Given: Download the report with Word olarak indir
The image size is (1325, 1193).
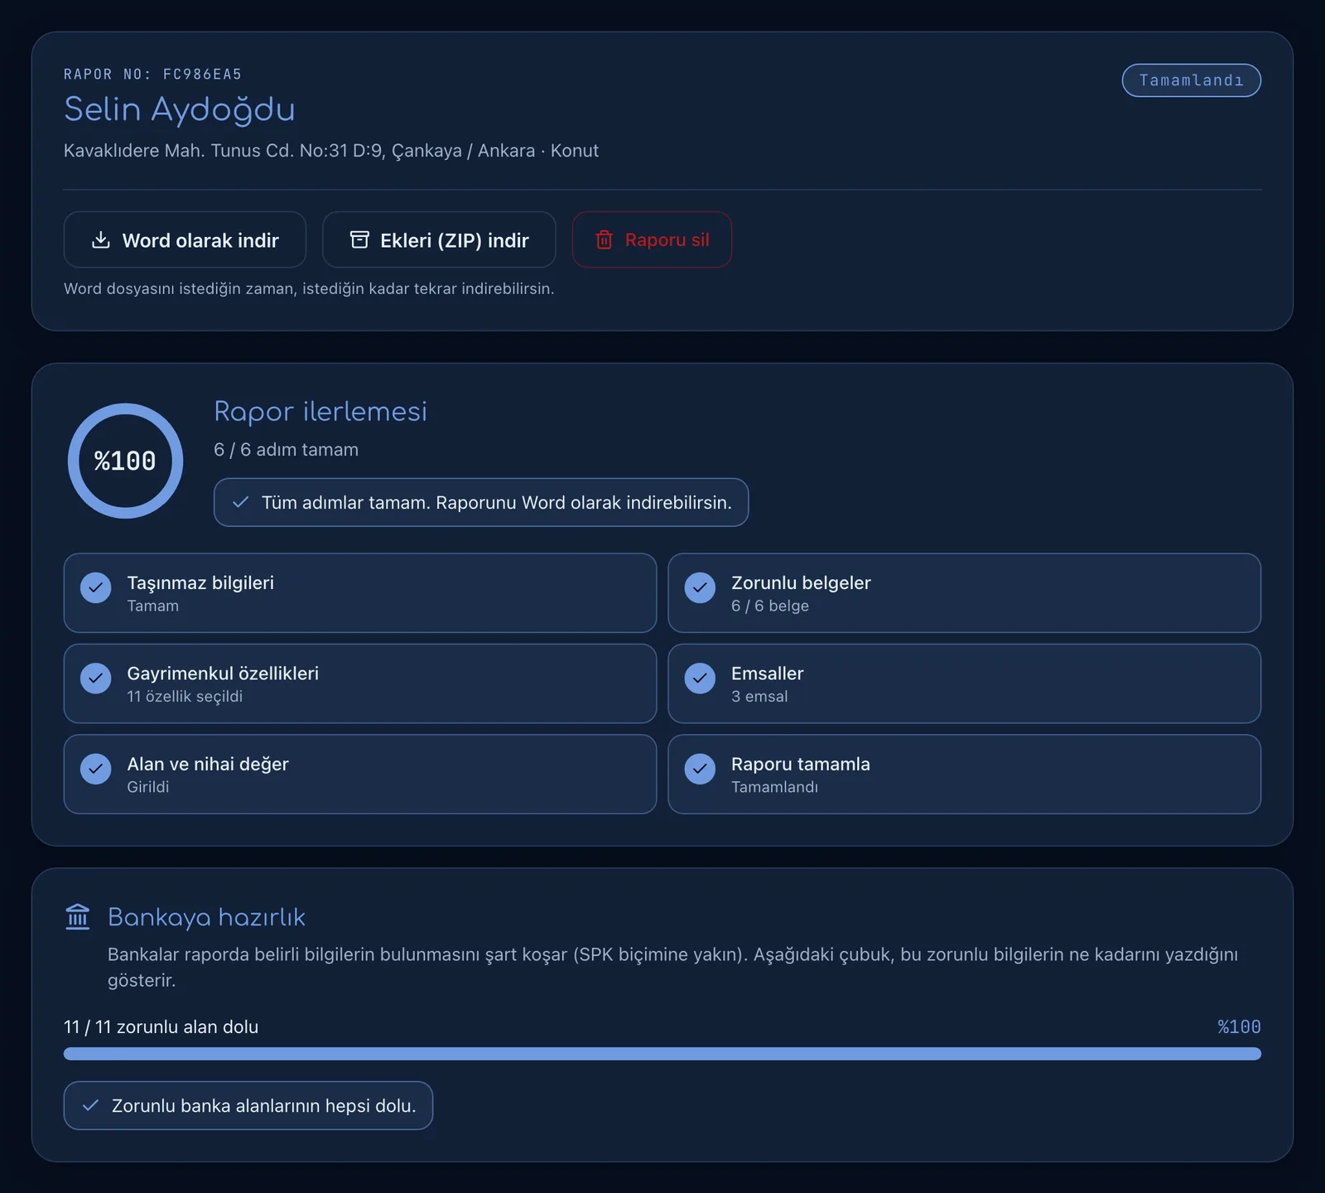Looking at the screenshot, I should (185, 239).
